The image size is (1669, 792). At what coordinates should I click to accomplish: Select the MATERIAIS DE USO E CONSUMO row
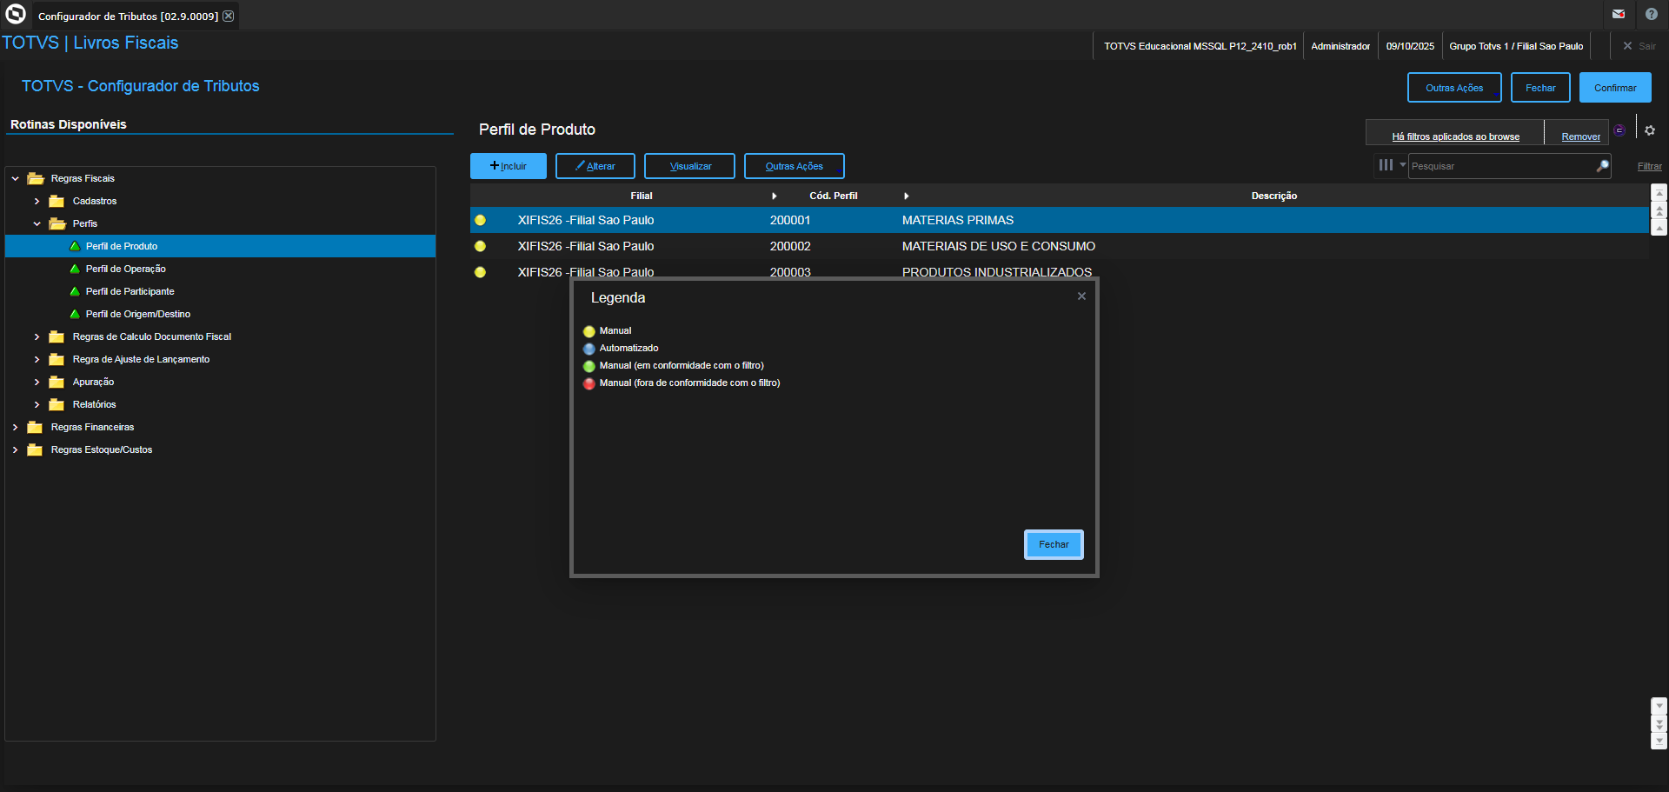coord(1060,246)
